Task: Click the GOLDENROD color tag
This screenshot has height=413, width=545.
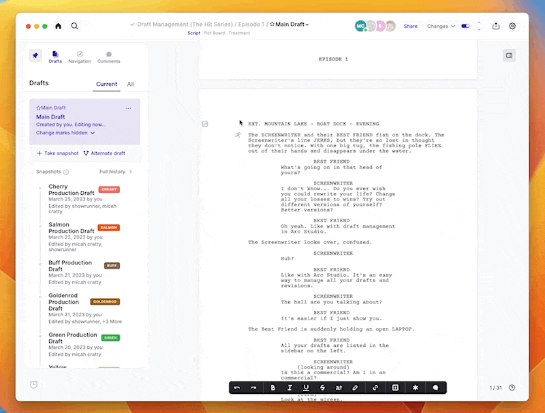Action: (105, 302)
